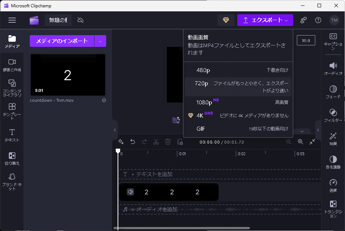Viewport: 345px width, 231px height.
Task: Click the 0:01 timeline ruler mark
Action: pyautogui.click(x=182, y=154)
